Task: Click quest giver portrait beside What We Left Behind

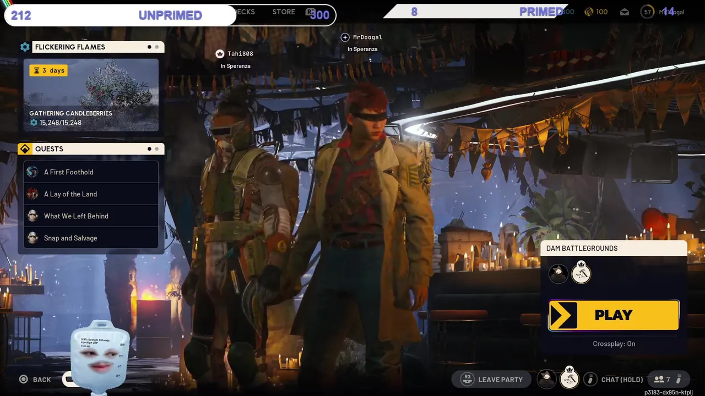Action: point(32,216)
